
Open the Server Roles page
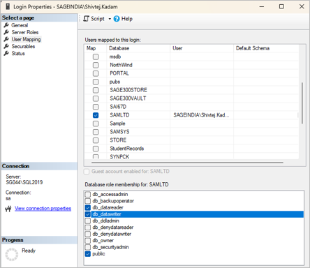[25, 32]
